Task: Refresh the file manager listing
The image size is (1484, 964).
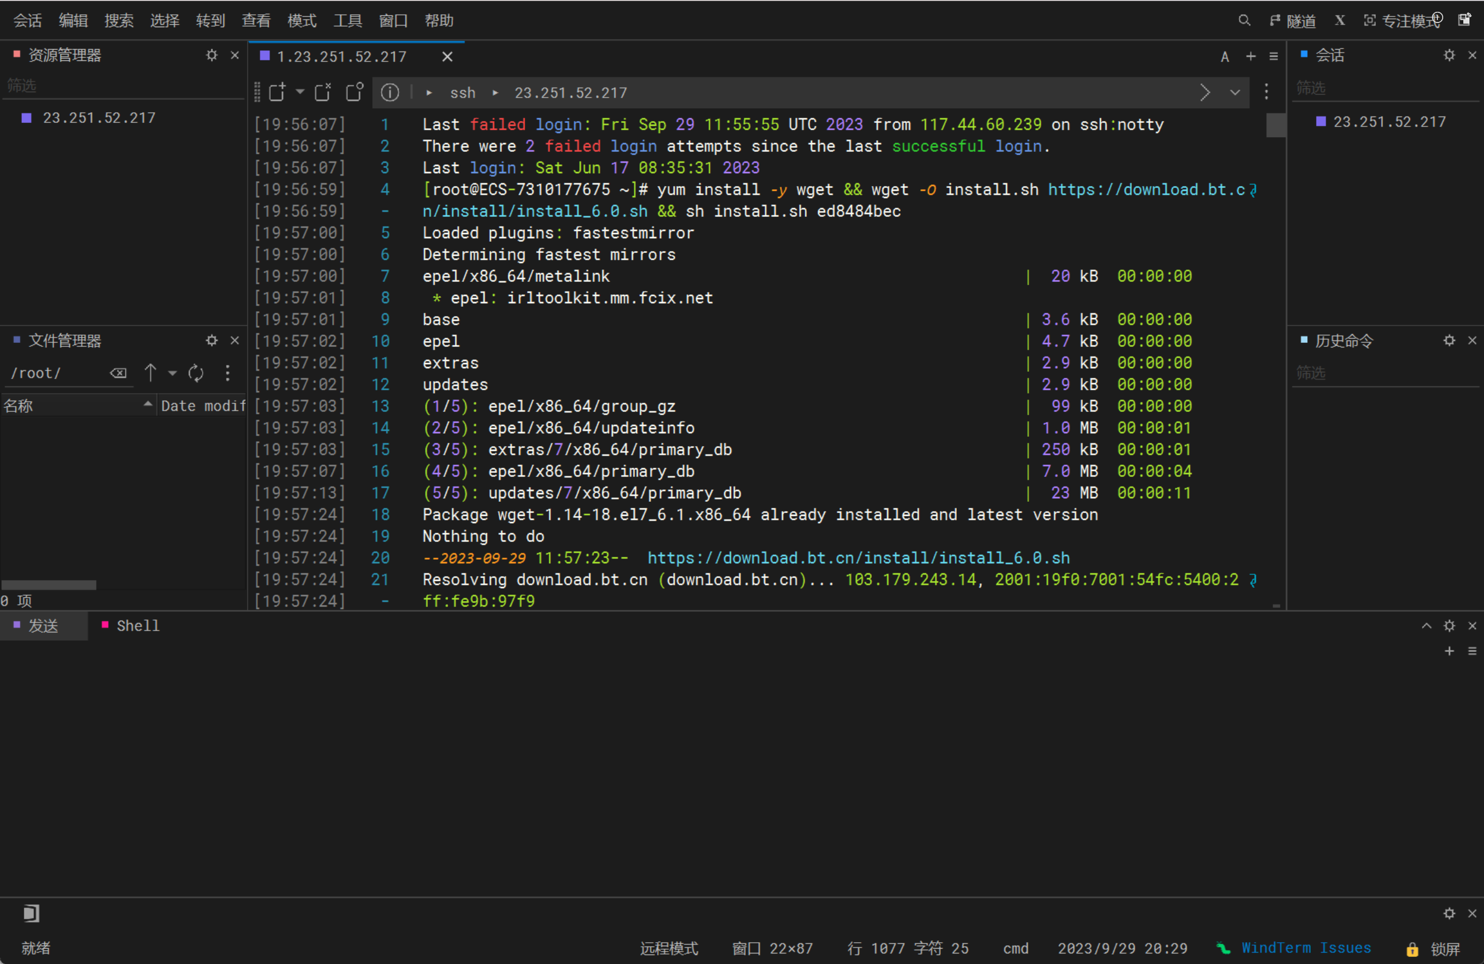Action: (196, 373)
